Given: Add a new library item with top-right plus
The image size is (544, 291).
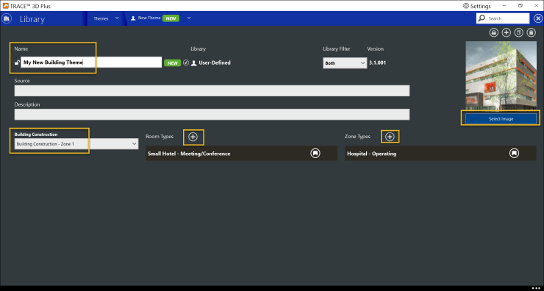Looking at the screenshot, I should [x=507, y=32].
